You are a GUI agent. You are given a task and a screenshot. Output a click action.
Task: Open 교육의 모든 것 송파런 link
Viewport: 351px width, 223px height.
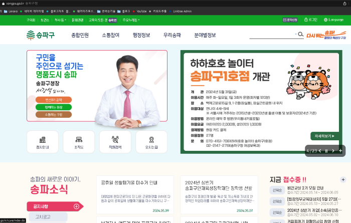click(x=103, y=20)
